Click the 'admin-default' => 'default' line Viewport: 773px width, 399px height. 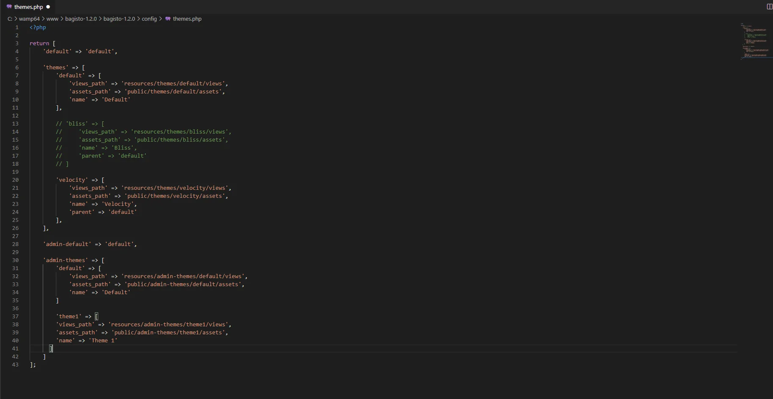coord(90,244)
